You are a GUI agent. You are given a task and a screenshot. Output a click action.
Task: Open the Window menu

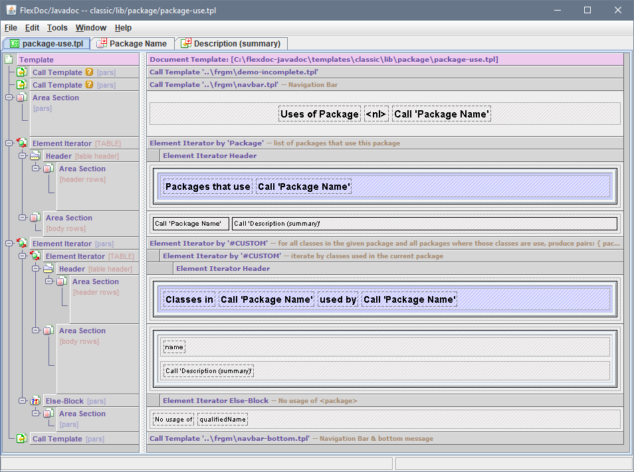tap(90, 28)
